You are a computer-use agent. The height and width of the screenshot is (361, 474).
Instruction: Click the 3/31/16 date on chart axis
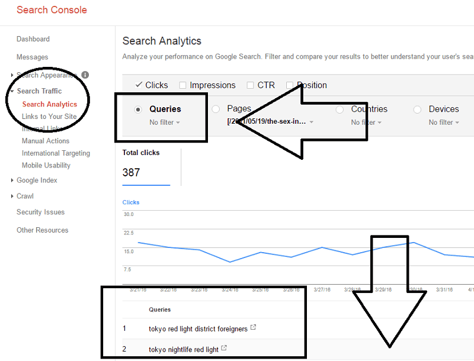[444, 290]
